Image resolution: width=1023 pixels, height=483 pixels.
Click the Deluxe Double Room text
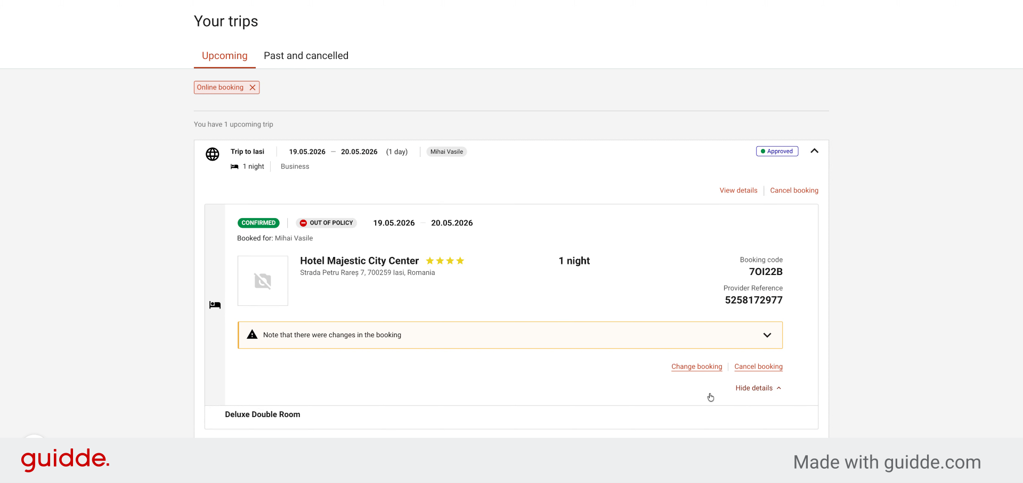(262, 414)
